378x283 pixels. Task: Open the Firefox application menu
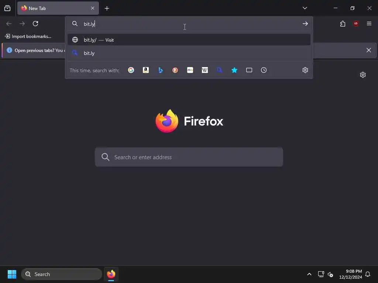click(x=369, y=24)
